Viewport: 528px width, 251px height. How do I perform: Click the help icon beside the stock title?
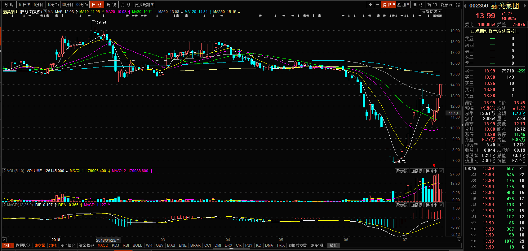point(45,12)
